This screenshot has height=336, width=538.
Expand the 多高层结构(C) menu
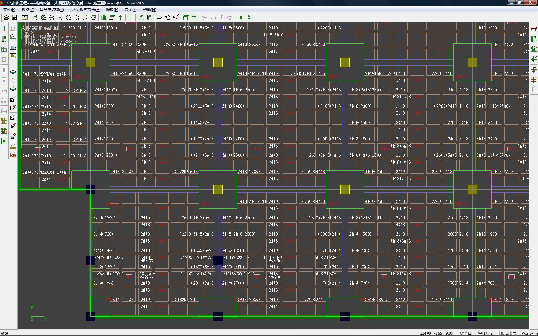click(x=52, y=10)
